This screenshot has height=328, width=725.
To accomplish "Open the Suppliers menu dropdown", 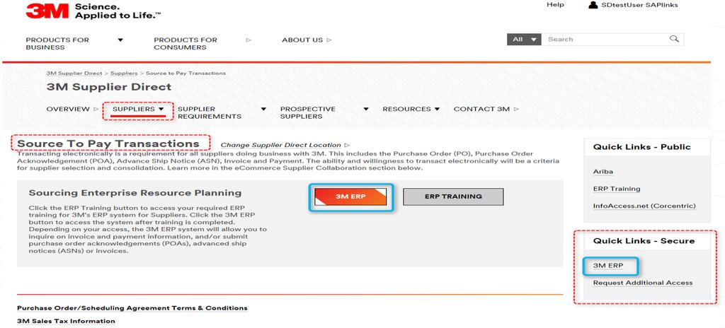I will [138, 109].
